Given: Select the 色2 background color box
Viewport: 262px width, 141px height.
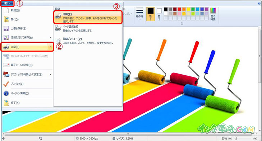Looking at the screenshot, I should coord(159,14).
